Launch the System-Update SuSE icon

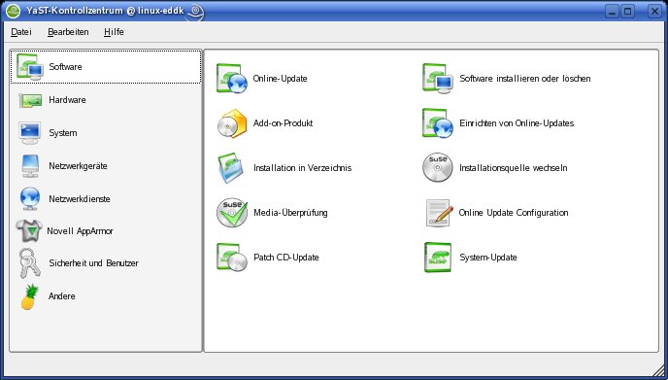point(438,258)
